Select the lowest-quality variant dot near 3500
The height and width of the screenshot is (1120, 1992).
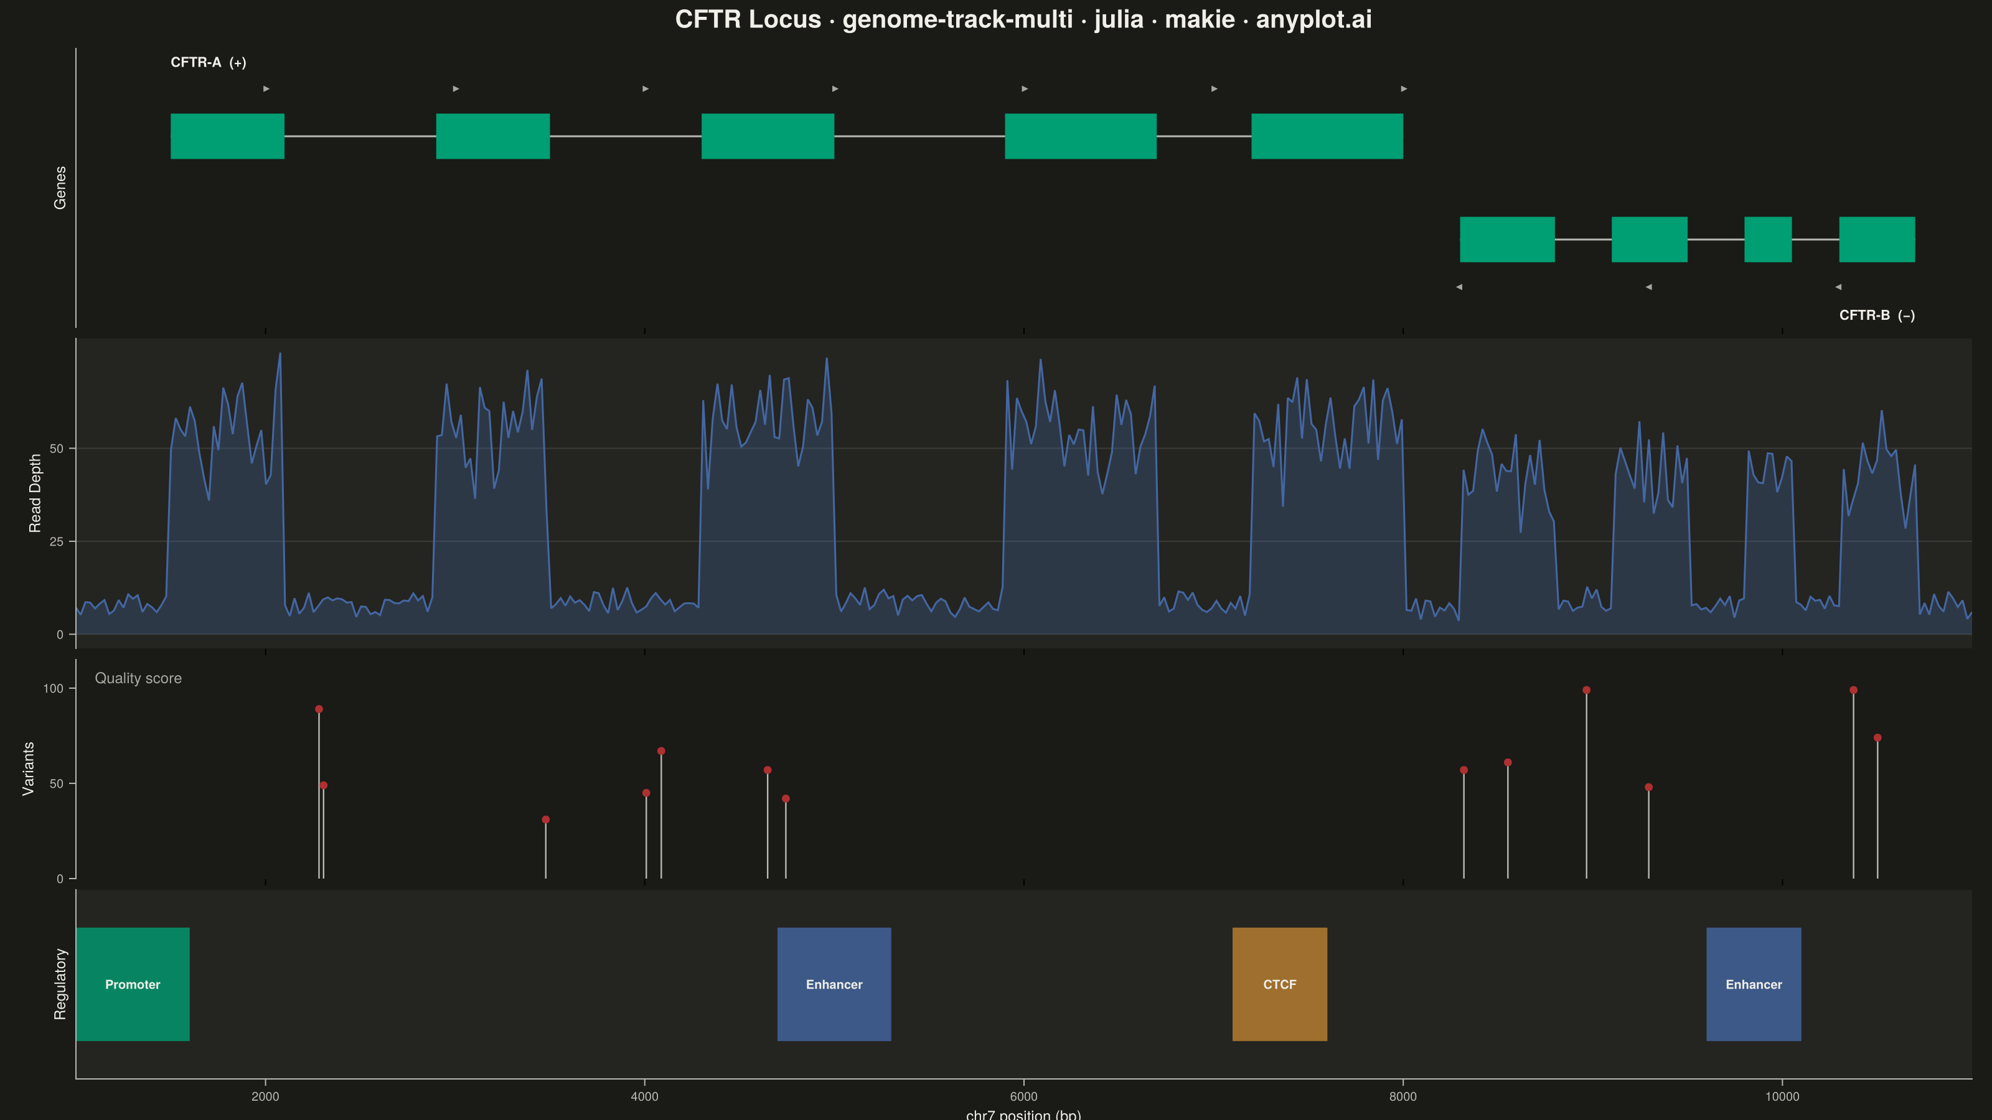click(x=546, y=819)
